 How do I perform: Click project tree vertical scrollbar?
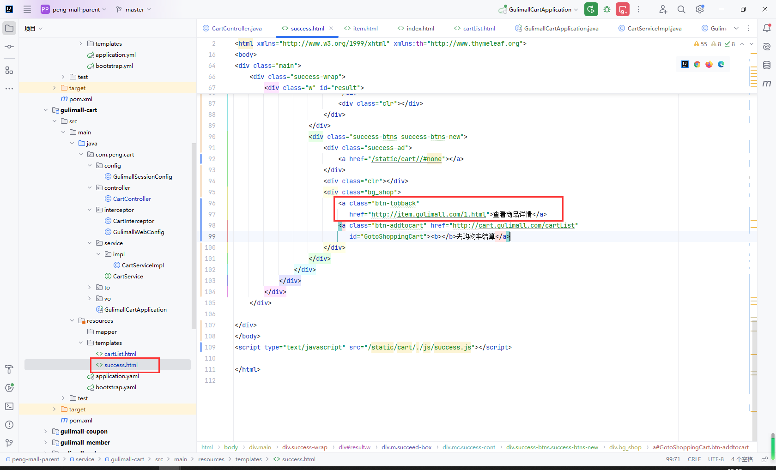click(194, 236)
